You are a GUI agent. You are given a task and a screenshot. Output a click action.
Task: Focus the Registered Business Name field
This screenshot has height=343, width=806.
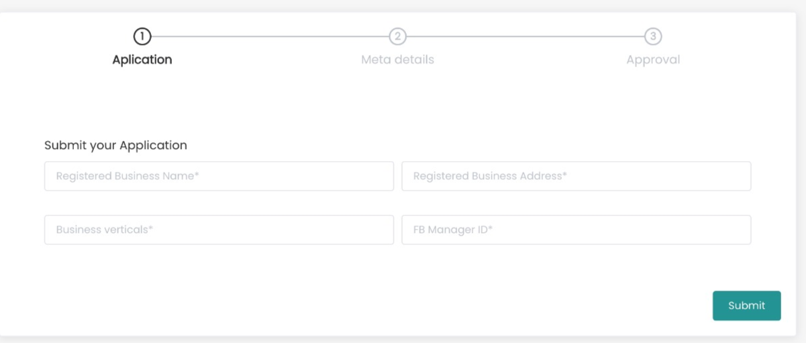click(x=219, y=176)
